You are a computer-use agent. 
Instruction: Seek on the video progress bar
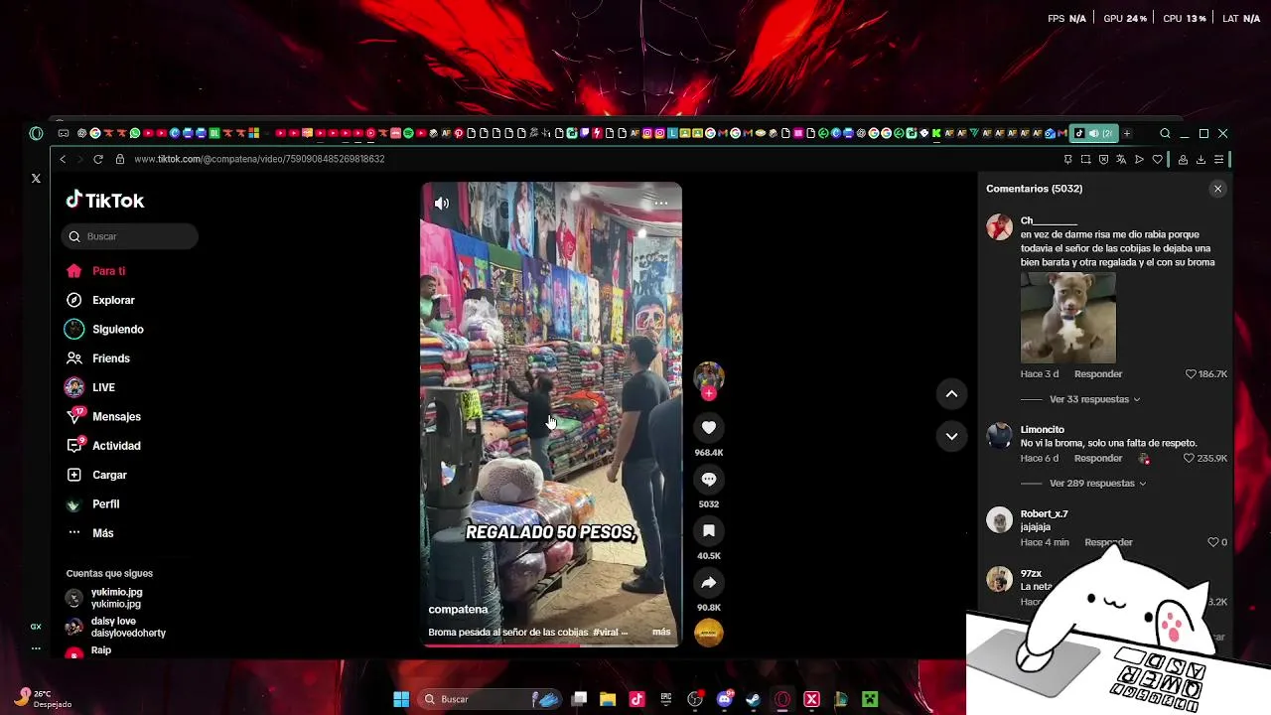(551, 645)
